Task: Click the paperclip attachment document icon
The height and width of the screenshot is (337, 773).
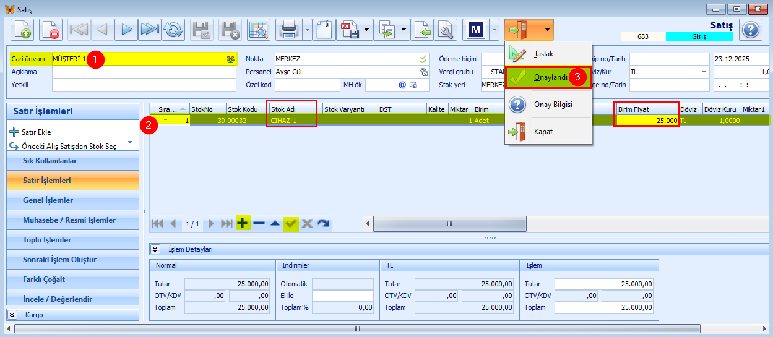Action: tap(324, 29)
